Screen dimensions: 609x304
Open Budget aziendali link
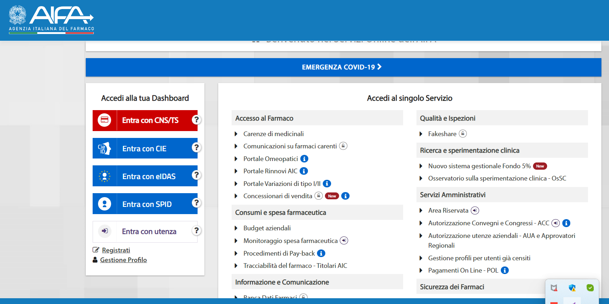267,228
